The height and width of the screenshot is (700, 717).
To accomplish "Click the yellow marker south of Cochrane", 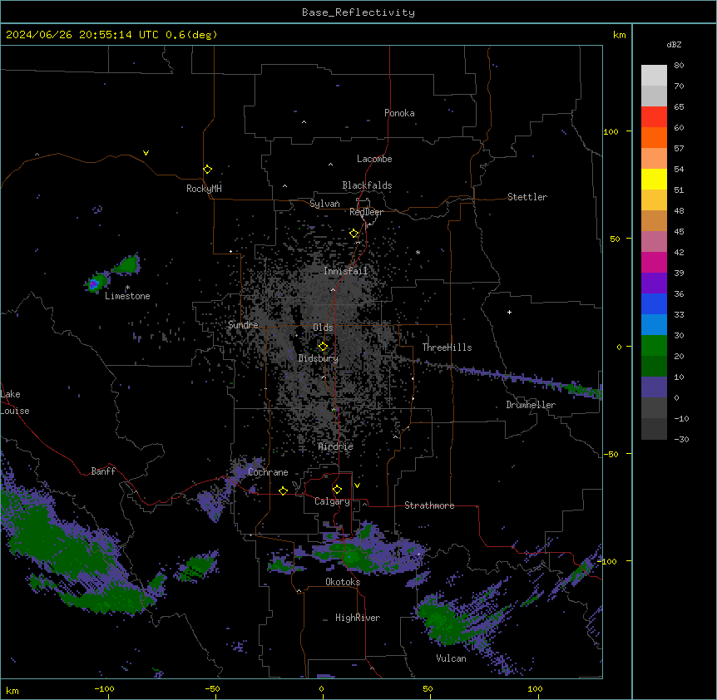I will pos(283,490).
